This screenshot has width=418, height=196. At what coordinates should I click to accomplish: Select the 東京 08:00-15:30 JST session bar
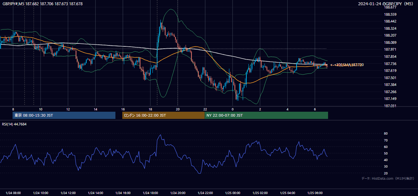tap(64, 115)
